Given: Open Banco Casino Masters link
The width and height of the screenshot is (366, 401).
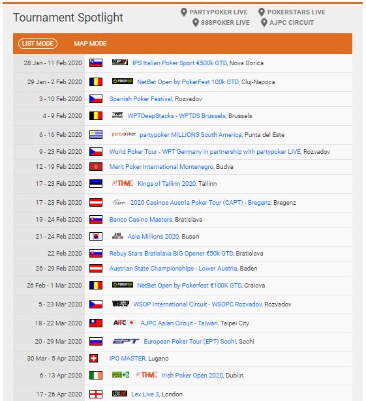Looking at the screenshot, I should 141,220.
